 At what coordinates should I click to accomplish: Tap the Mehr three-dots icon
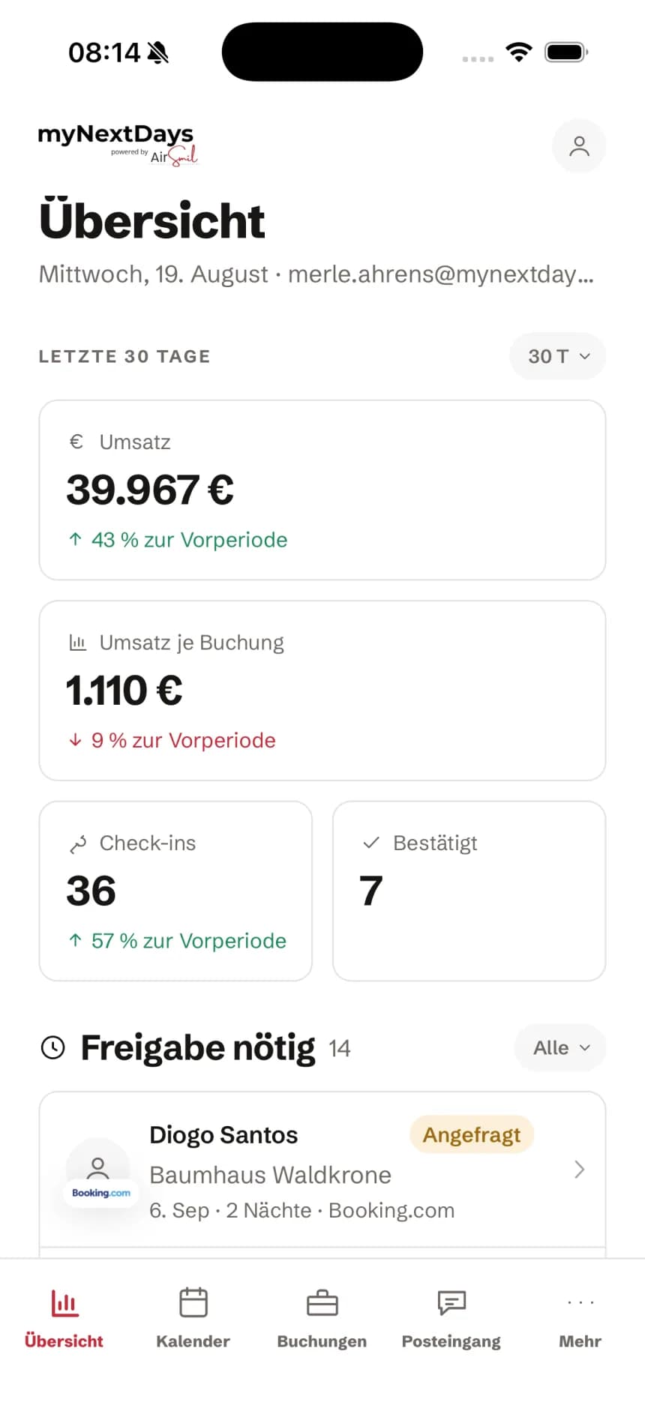580,1302
